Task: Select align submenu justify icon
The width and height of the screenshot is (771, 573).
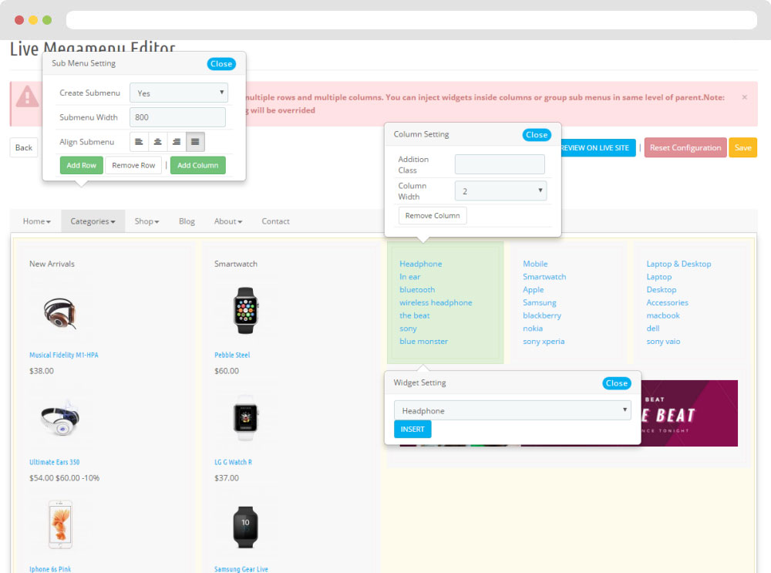Action: tap(195, 142)
